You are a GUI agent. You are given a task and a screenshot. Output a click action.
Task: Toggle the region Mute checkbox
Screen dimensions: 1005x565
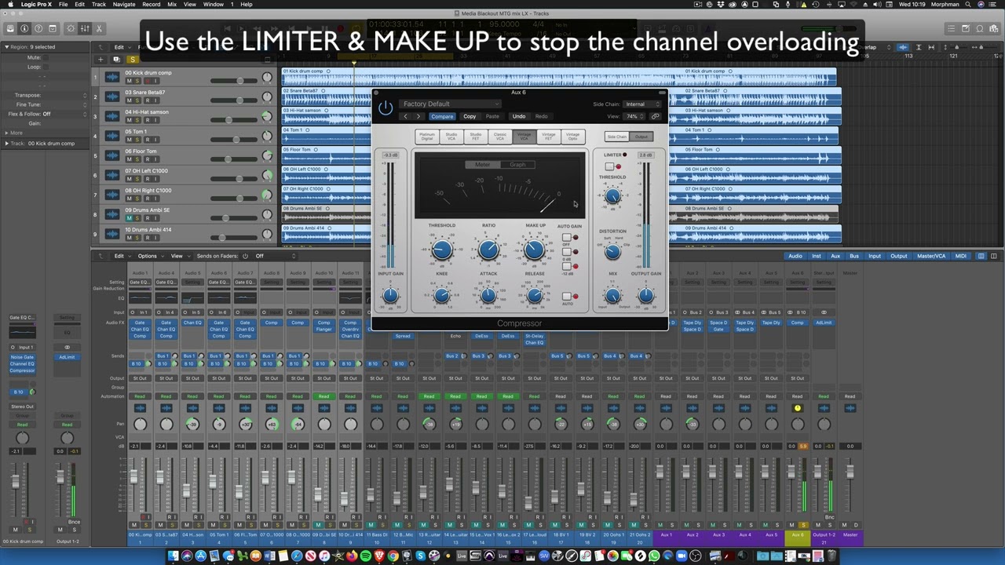(44, 57)
